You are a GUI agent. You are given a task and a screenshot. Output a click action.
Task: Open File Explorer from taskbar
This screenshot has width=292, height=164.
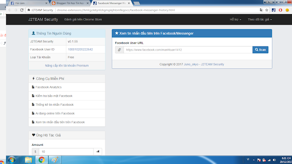[28, 160]
